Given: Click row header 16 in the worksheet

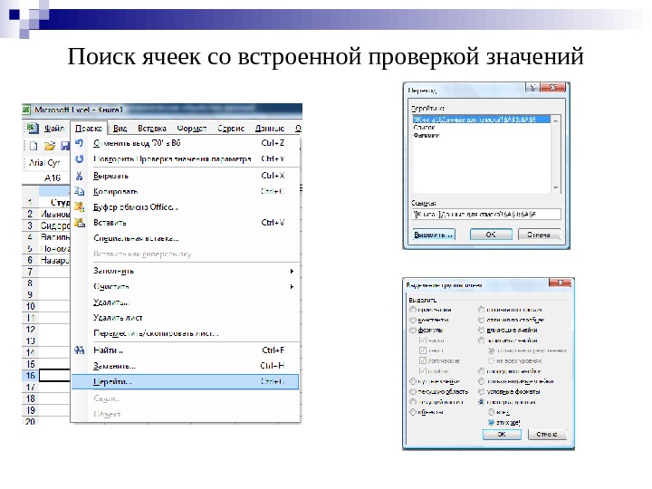Looking at the screenshot, I should (x=31, y=376).
